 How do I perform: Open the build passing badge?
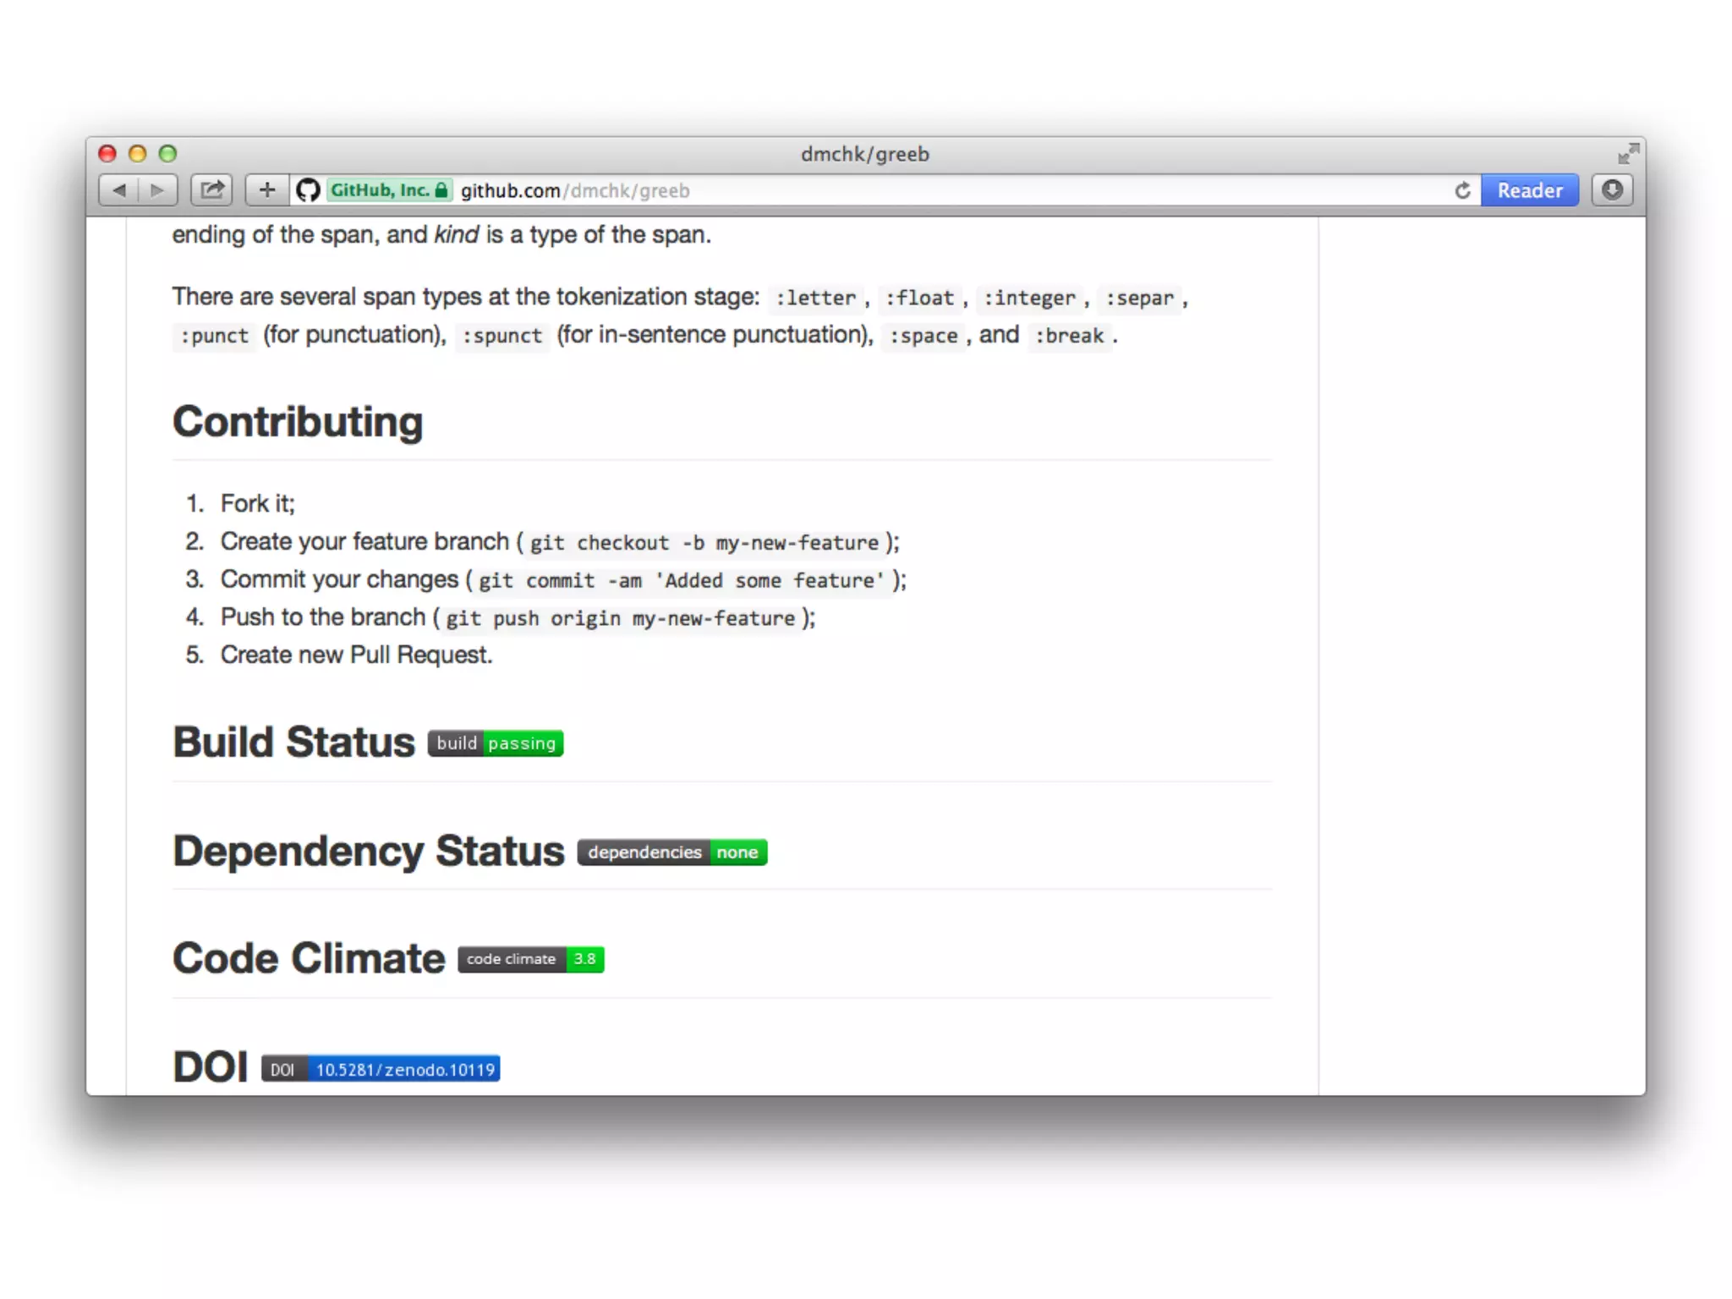[x=496, y=743]
